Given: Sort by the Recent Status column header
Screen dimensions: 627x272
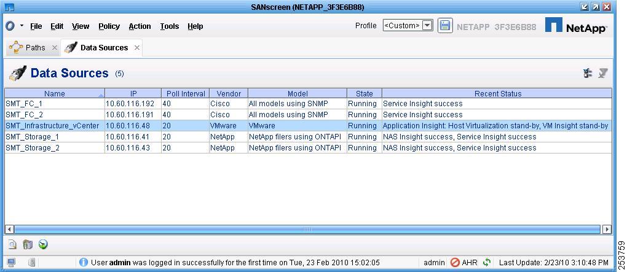Looking at the screenshot, I should (497, 93).
